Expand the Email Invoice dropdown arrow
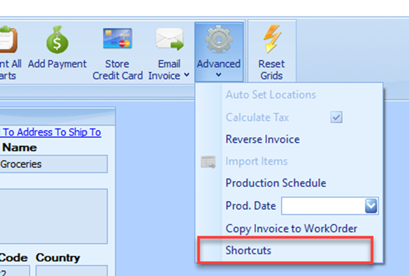This screenshot has width=409, height=276. [x=186, y=75]
